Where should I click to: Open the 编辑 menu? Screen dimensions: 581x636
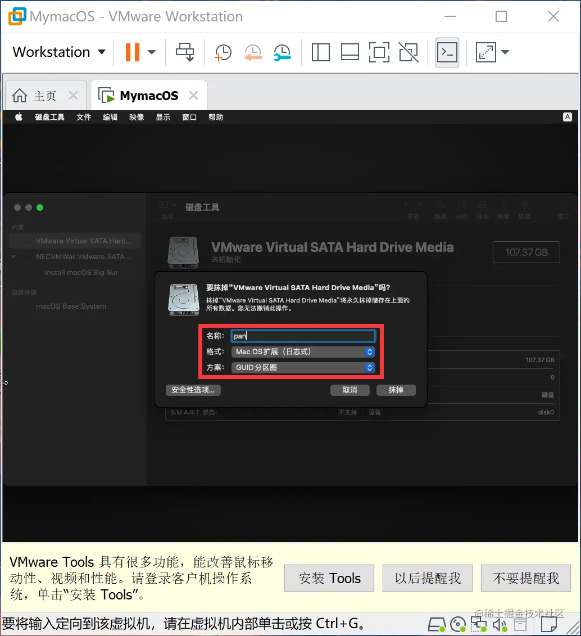pos(110,117)
